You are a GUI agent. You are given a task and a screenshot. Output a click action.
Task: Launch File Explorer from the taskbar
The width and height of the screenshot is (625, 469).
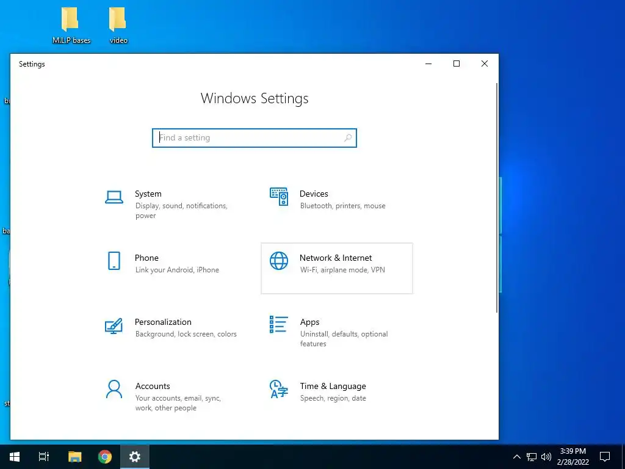pos(74,457)
